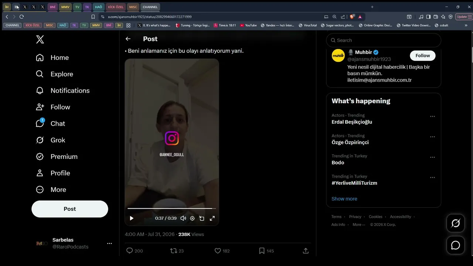
Task: Open the music note playlist icon
Action: (x=421, y=17)
